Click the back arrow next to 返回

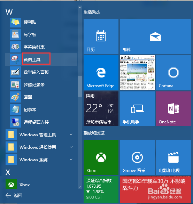8,195
